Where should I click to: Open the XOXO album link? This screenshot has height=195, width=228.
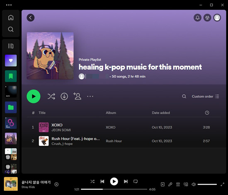coord(111,128)
